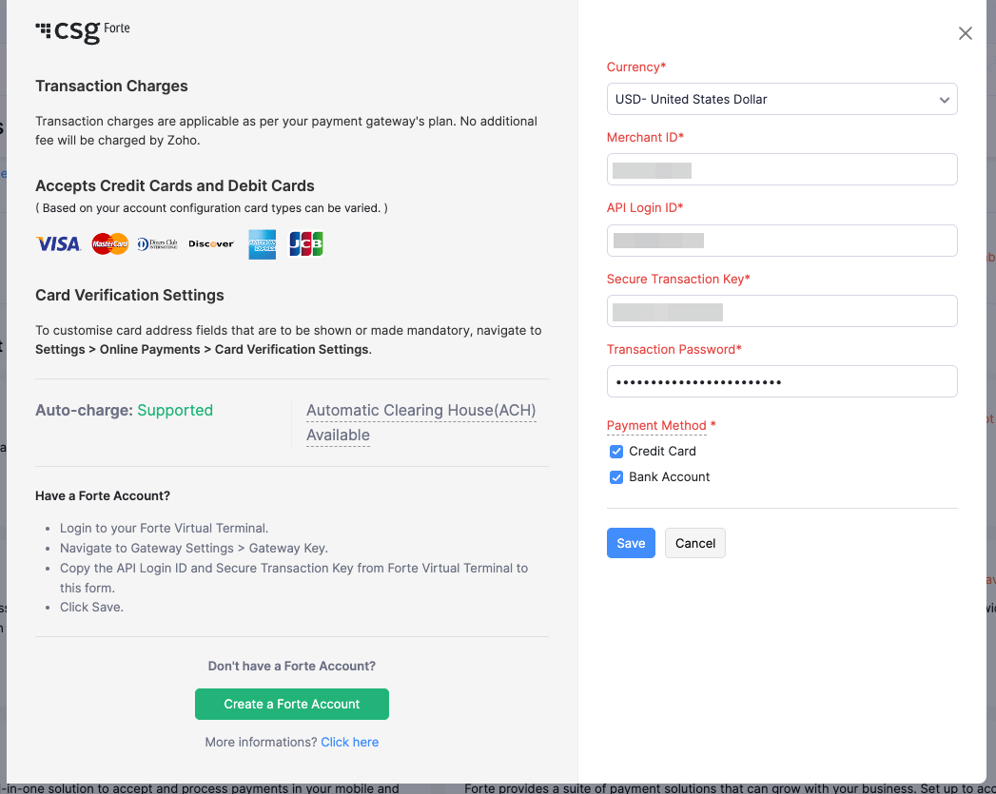Open the 'Click here' more information link
Screen dimensions: 996x794
tap(349, 742)
